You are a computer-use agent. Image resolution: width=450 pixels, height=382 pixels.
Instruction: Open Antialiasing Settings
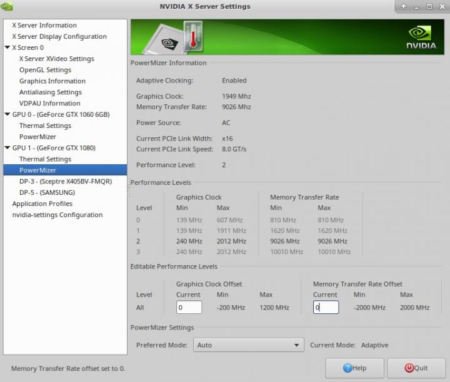pos(51,92)
